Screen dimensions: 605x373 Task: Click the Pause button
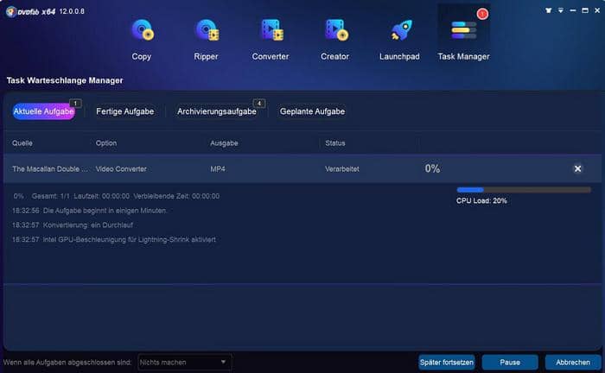(510, 363)
